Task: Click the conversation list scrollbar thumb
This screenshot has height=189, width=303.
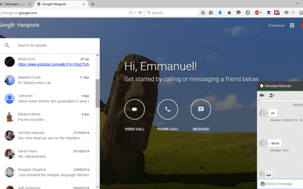Action: pyautogui.click(x=98, y=93)
